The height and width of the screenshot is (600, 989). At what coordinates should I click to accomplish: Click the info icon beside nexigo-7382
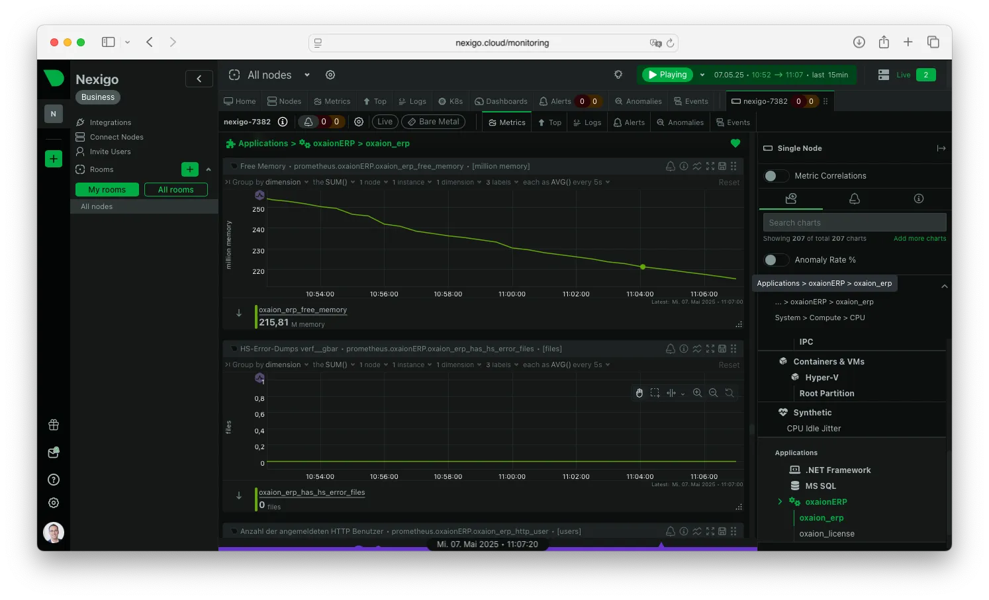click(283, 122)
